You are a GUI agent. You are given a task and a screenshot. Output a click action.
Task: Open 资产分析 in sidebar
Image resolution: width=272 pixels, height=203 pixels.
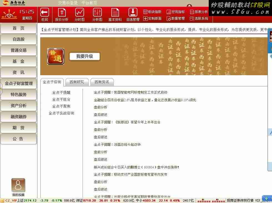19,106
